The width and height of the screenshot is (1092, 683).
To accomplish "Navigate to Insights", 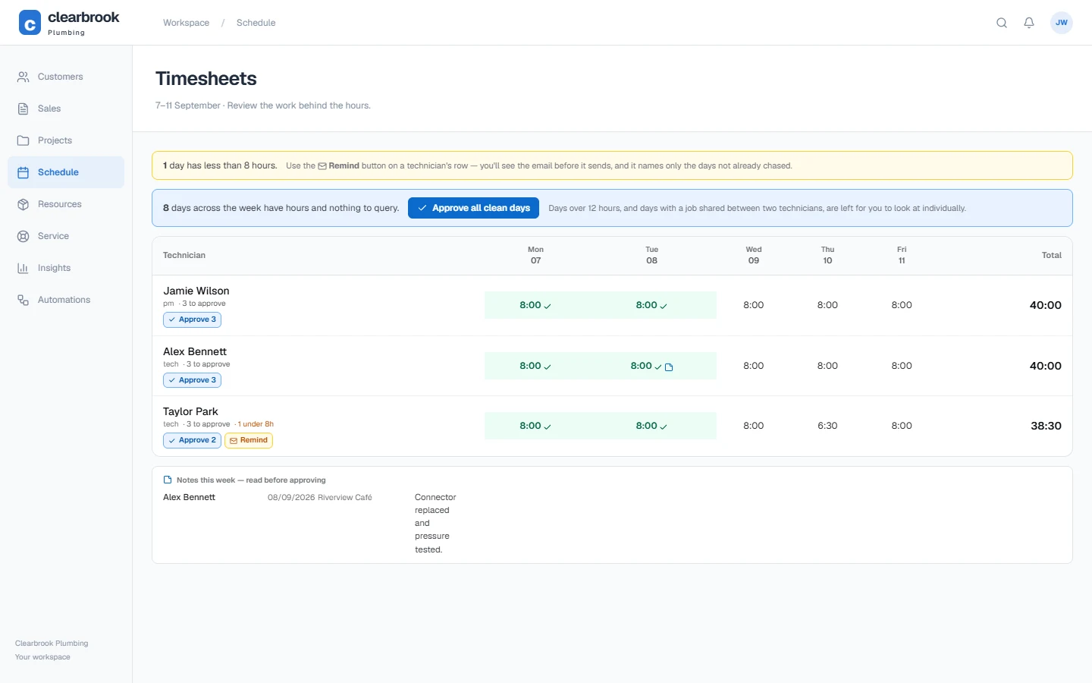I will click(66, 268).
